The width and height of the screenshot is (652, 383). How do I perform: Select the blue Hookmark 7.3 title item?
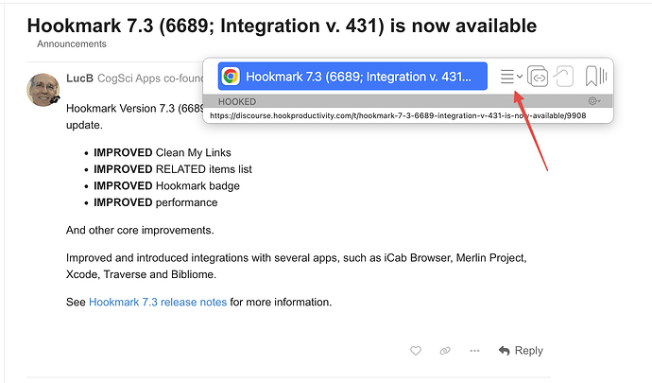coord(352,77)
